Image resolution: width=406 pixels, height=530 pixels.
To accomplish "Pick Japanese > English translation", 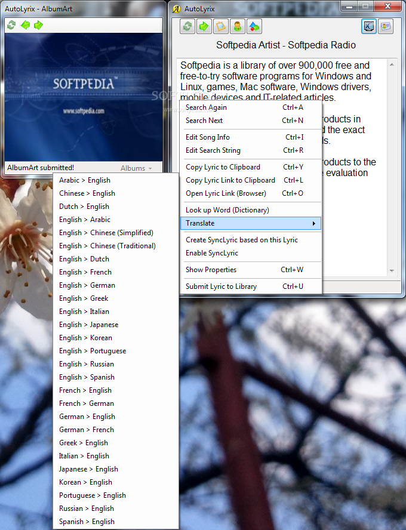I will (116, 469).
